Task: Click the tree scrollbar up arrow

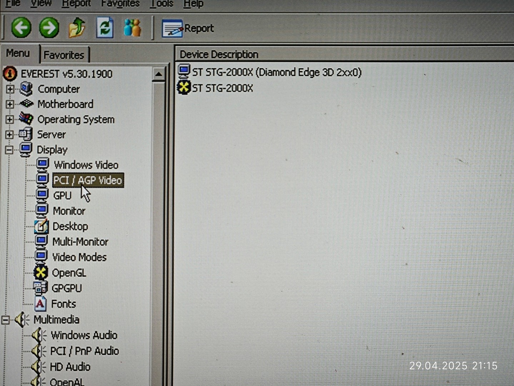Action: pos(158,74)
